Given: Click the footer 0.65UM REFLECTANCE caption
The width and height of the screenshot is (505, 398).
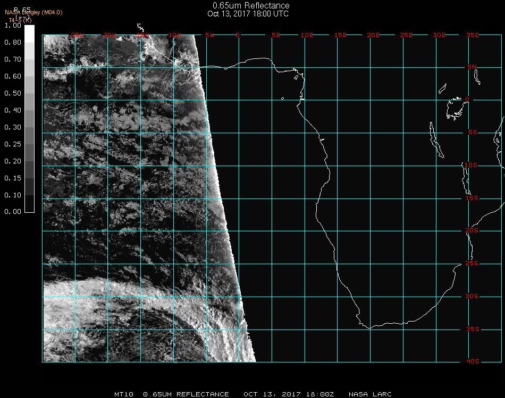Looking at the screenshot, I should tap(186, 394).
